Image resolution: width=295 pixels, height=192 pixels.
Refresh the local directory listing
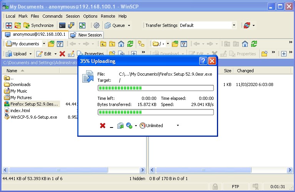tap(130, 44)
